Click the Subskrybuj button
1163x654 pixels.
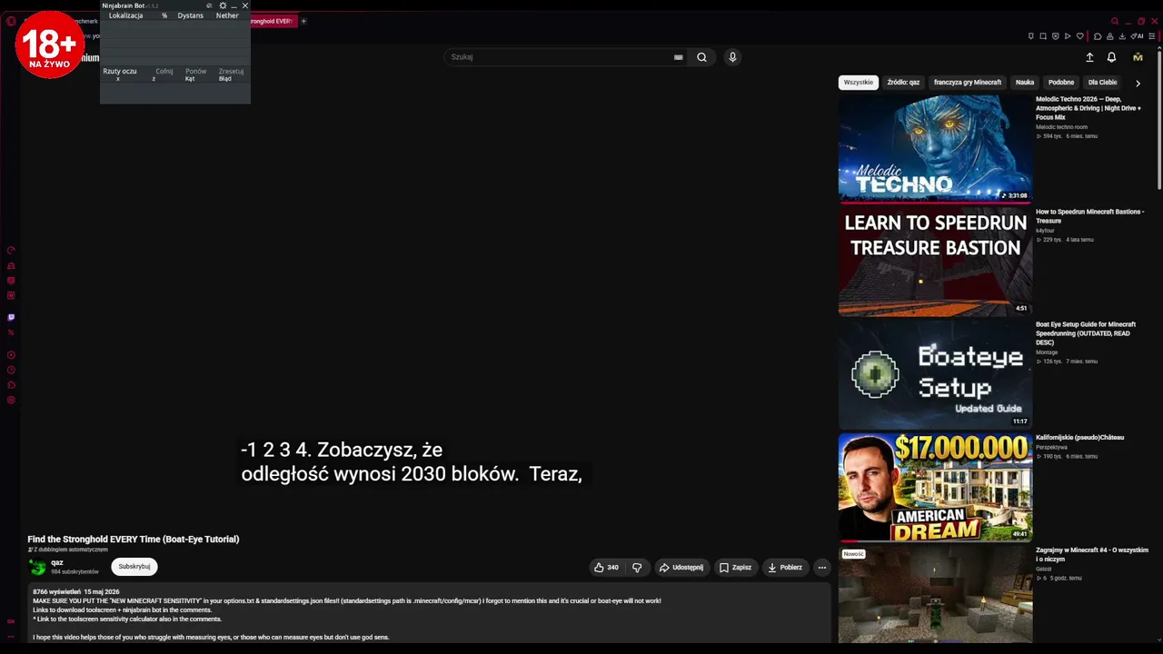[134, 567]
